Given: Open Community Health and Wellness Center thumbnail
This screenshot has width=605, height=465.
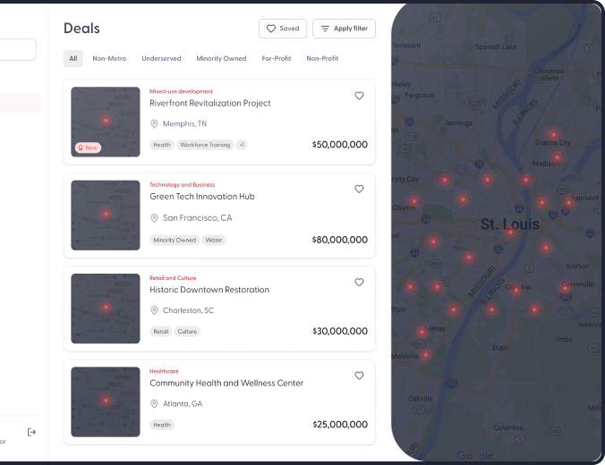Looking at the screenshot, I should (x=106, y=402).
